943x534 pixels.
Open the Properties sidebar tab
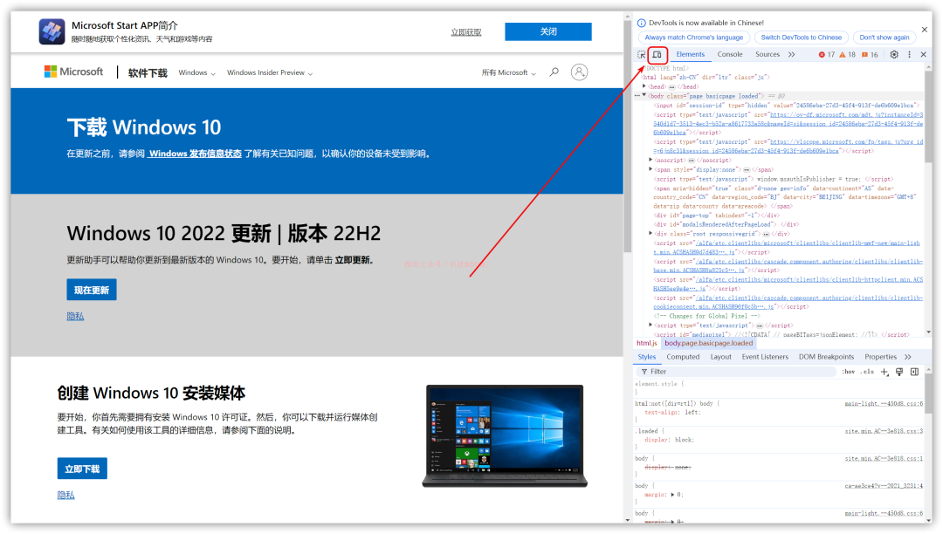880,357
